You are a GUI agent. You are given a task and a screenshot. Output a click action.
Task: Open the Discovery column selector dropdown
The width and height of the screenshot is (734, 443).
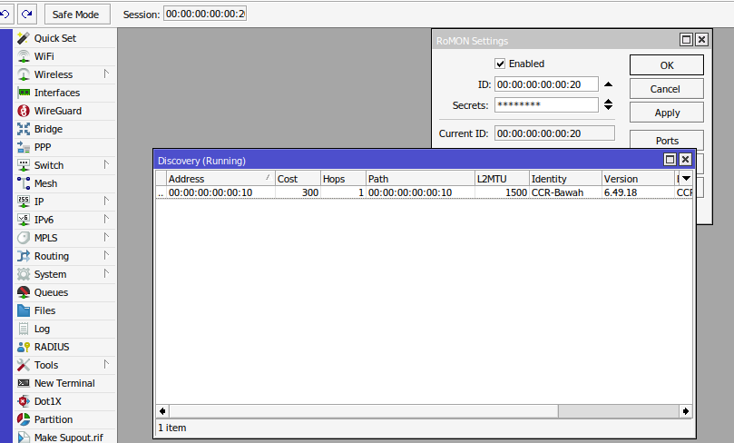[686, 179]
